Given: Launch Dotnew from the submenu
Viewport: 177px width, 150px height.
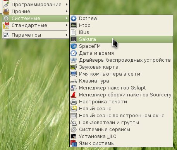Looking at the screenshot, I should (121, 19).
